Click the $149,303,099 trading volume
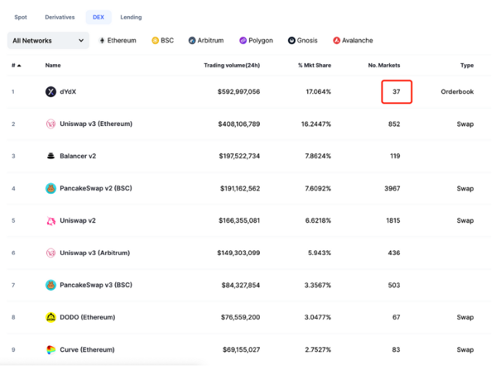 (238, 253)
